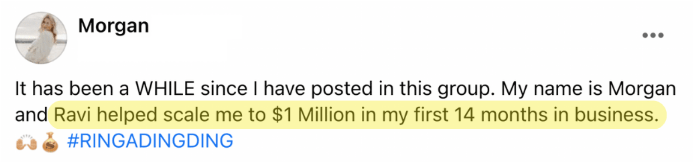Open the Morgan author name link
The height and width of the screenshot is (162, 694).
click(x=114, y=26)
